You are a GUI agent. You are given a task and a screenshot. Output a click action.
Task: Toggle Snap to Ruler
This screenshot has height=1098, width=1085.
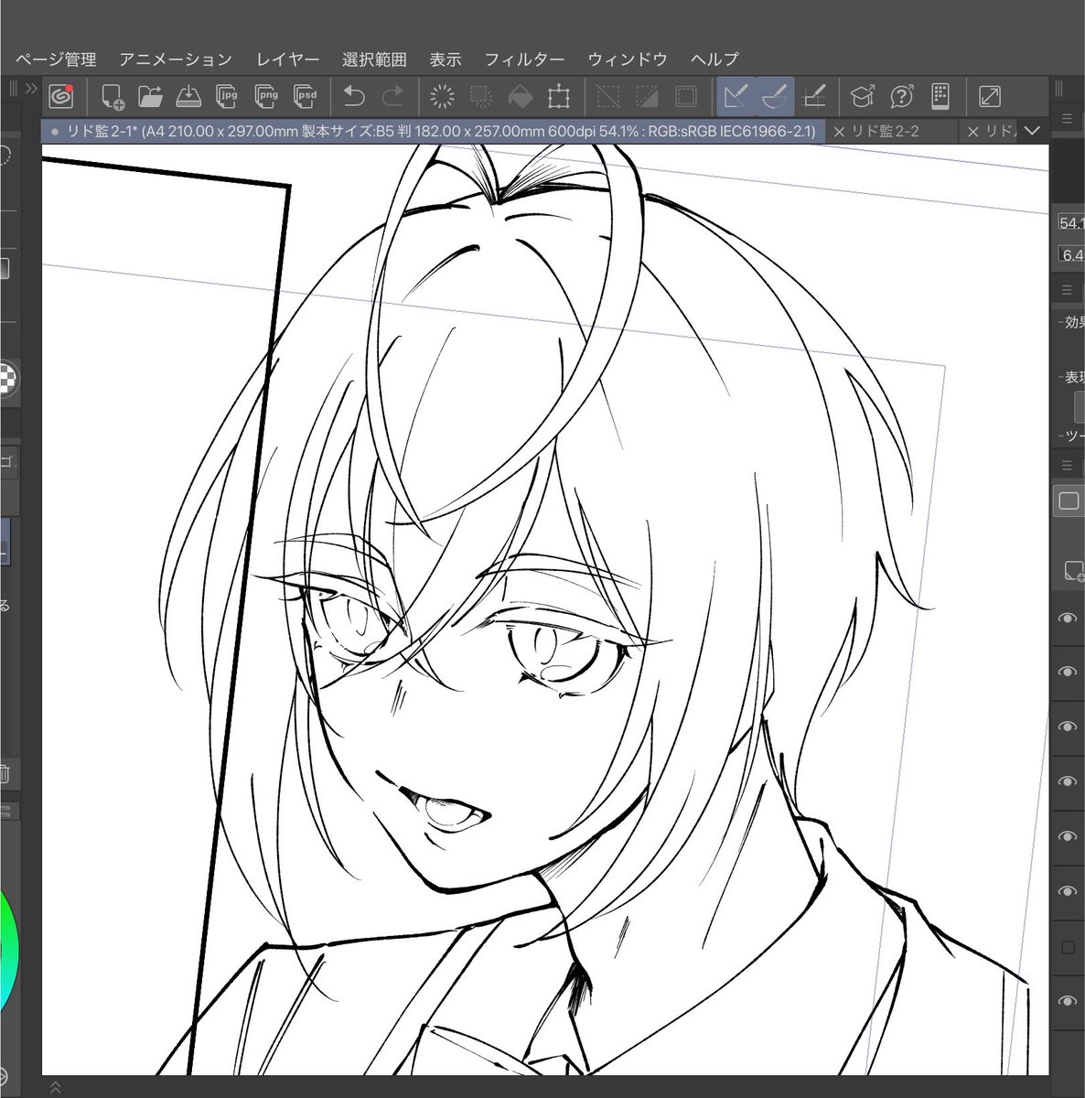coord(736,96)
